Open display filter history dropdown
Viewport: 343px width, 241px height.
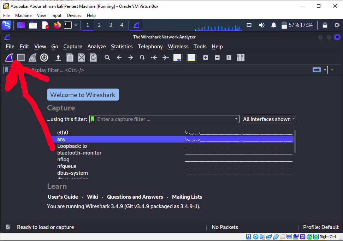[325, 70]
